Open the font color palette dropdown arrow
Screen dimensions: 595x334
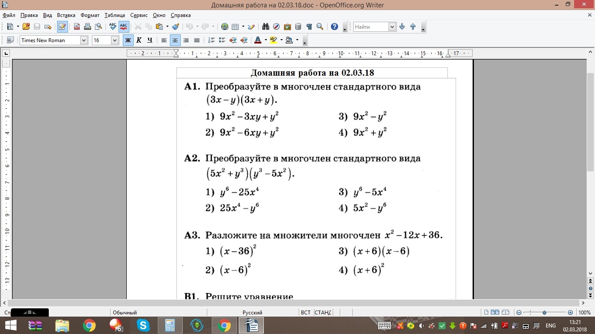coord(266,40)
